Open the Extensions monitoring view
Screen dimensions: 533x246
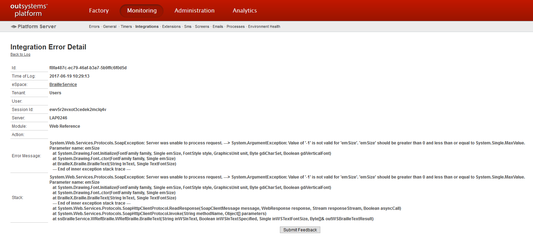171,26
